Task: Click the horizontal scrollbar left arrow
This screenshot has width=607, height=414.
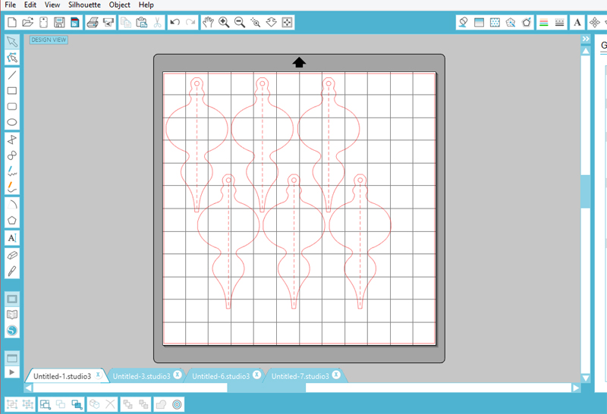Action: click(28, 387)
